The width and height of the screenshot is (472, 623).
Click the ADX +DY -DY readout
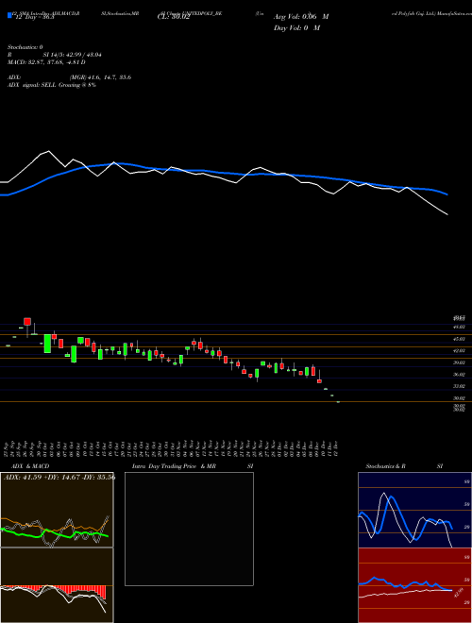[59, 477]
